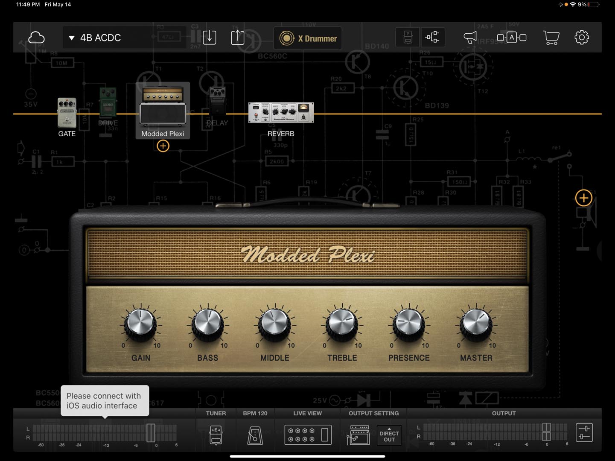
Task: Tap the plus icon below Modded Plexi
Action: [x=163, y=146]
